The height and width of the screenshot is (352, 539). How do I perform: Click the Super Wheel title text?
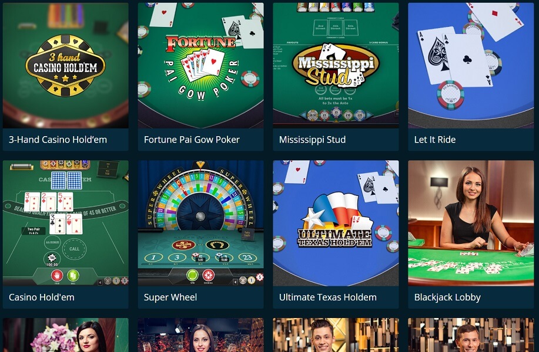click(x=170, y=297)
